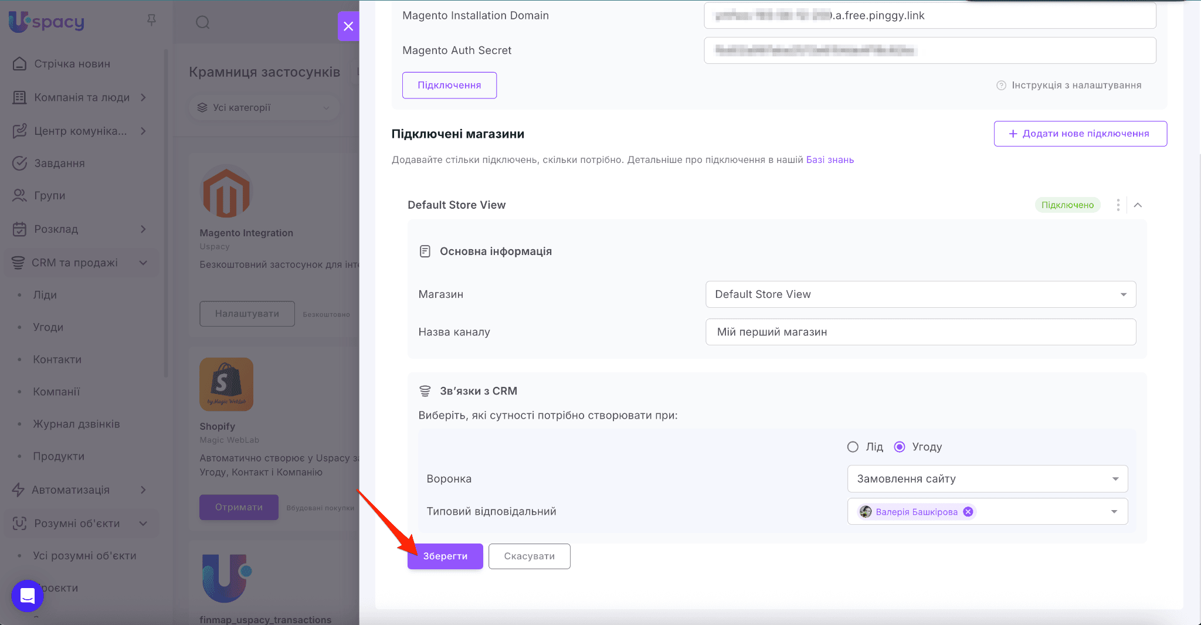Click the Uspacy logo

click(x=47, y=22)
